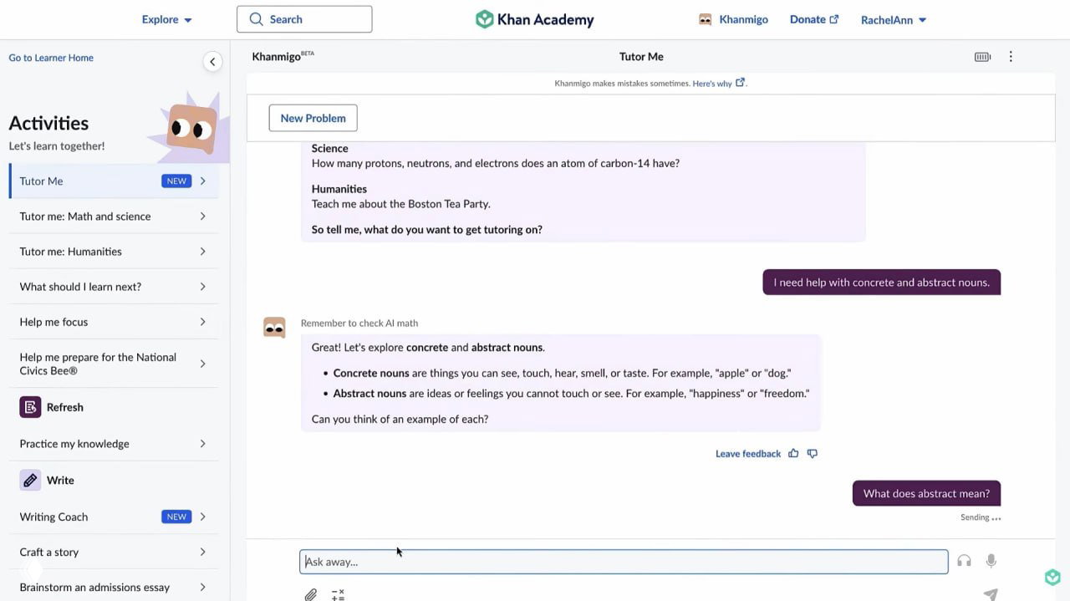Screen dimensions: 1070x601
Task: Click the microphone voice input icon
Action: 991,561
